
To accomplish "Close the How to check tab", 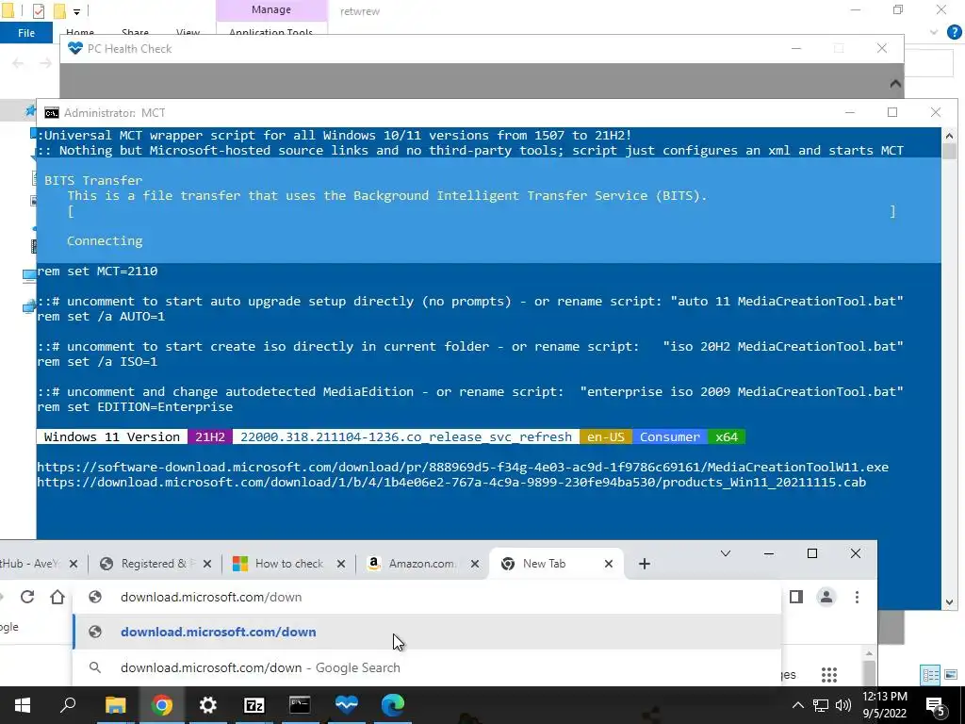I will [x=341, y=564].
